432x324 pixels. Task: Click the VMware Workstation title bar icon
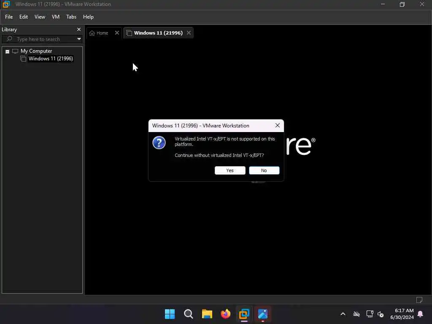[x=6, y=4]
